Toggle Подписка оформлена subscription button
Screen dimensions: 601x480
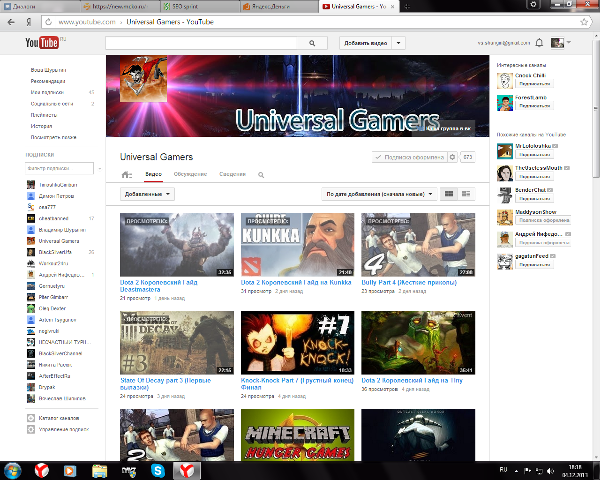tap(409, 157)
